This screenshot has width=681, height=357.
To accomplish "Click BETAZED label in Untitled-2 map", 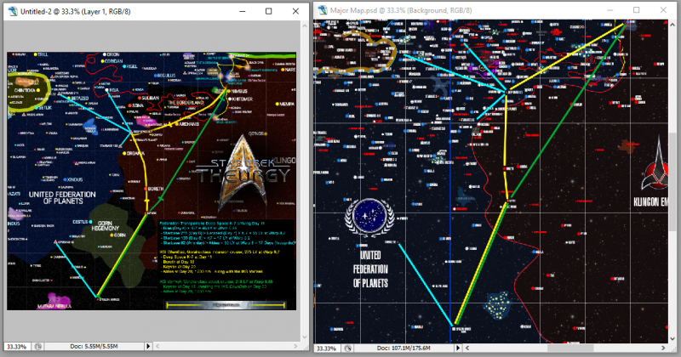I will click(80, 99).
